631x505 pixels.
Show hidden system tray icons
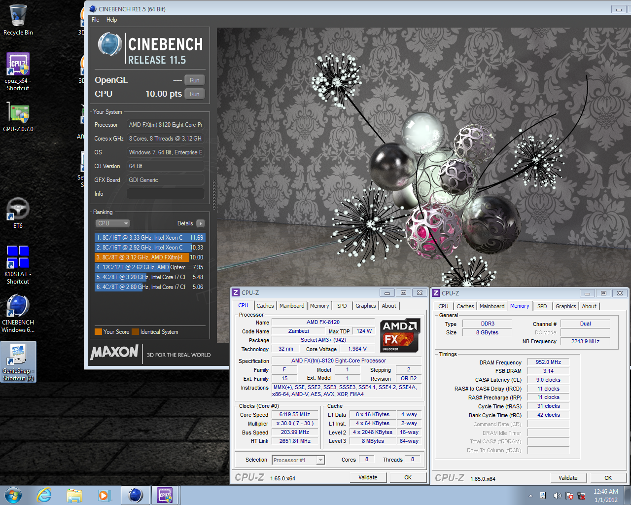(530, 496)
